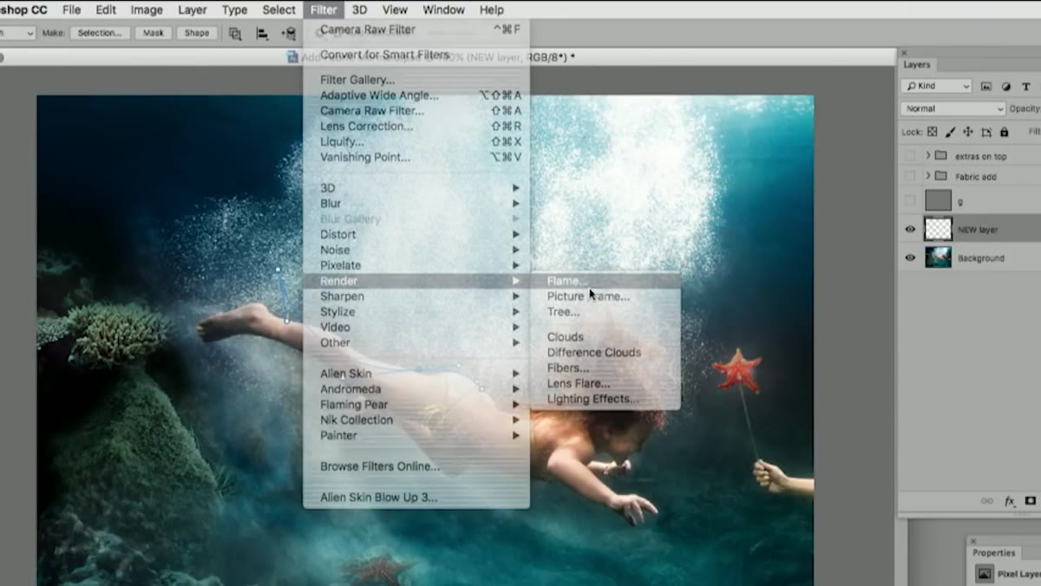The image size is (1041, 586).
Task: Click link layers icon at Layers panel bottom
Action: pos(987,501)
